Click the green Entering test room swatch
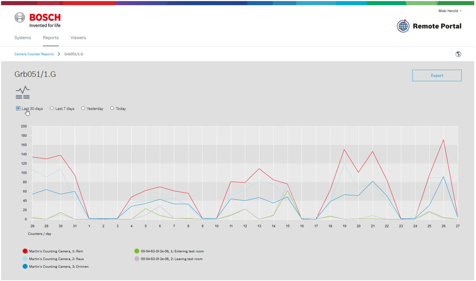 pyautogui.click(x=137, y=251)
